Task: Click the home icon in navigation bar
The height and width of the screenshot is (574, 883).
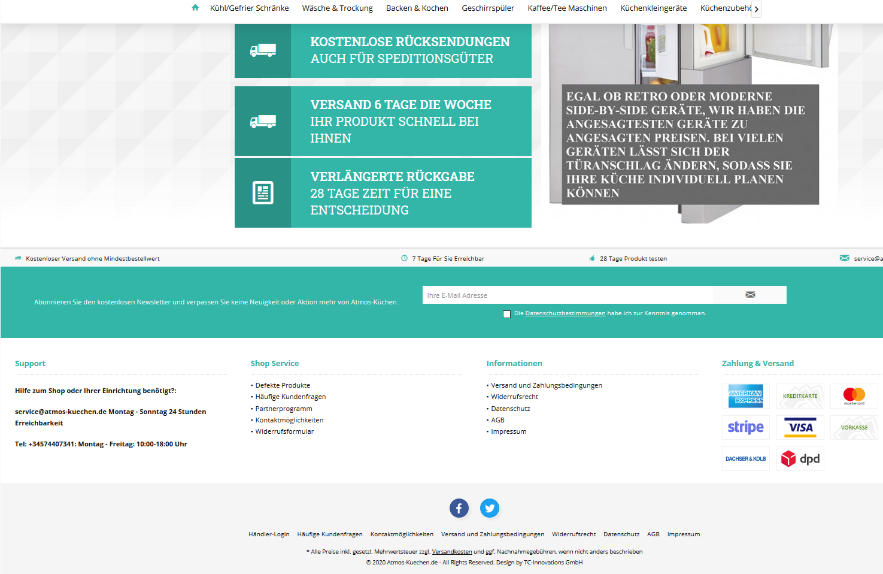Action: pyautogui.click(x=195, y=8)
